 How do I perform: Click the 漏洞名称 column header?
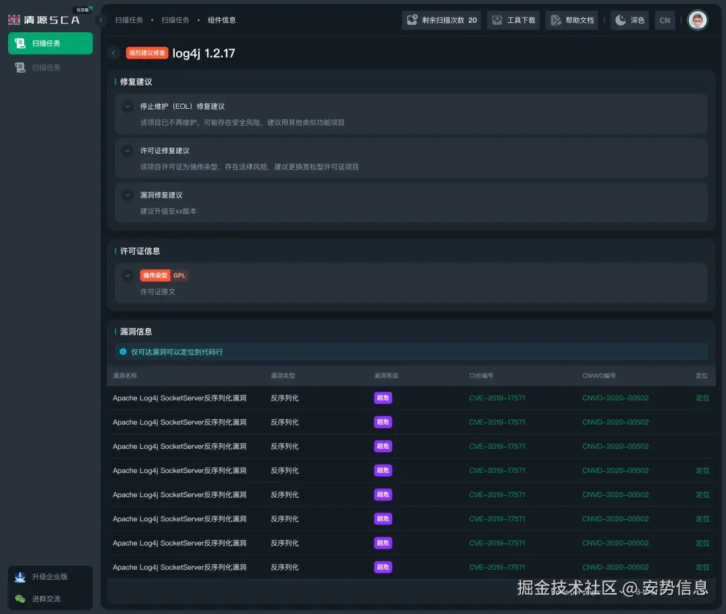(x=125, y=376)
